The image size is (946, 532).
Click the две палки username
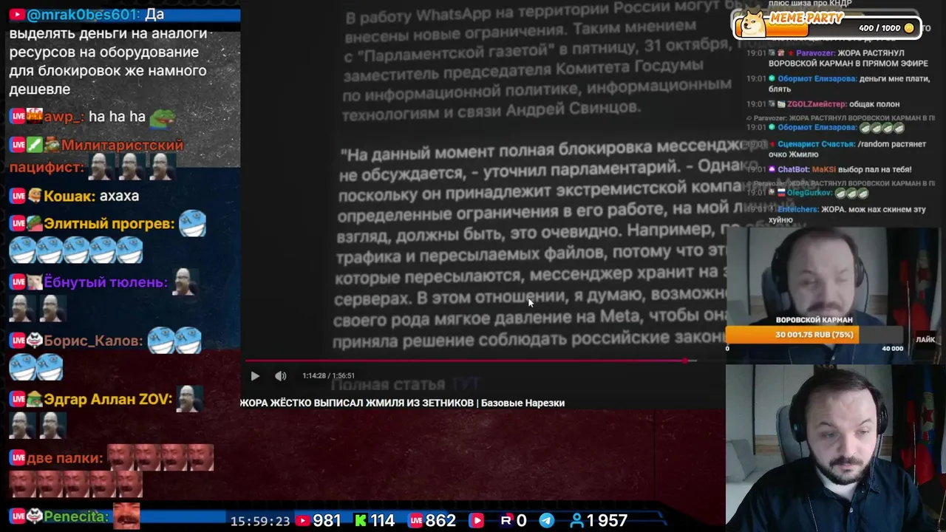click(x=64, y=458)
